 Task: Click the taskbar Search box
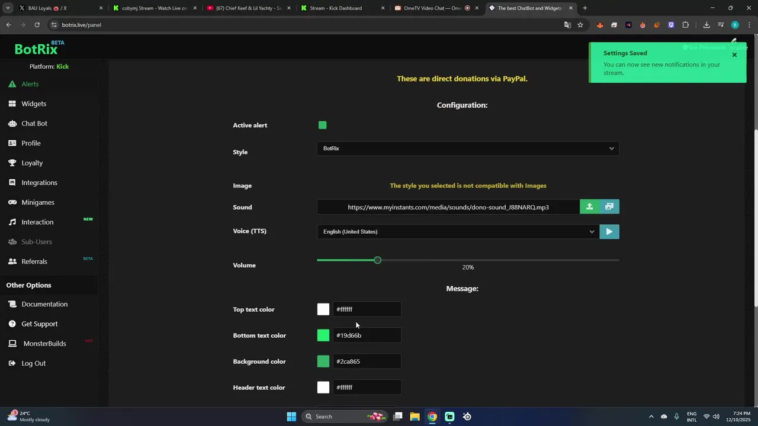point(345,417)
